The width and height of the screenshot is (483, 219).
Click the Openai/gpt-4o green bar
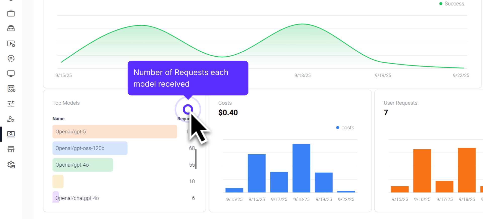click(x=83, y=165)
